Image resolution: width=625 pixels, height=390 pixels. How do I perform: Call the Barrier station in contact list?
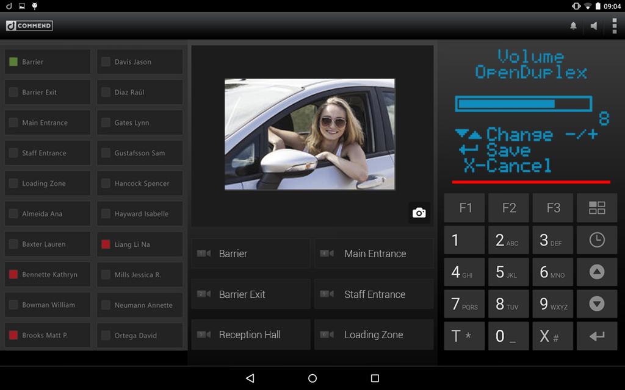click(48, 62)
